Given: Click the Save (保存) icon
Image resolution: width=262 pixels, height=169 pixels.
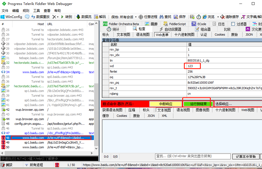Looking at the screenshot, I should tap(176, 17).
